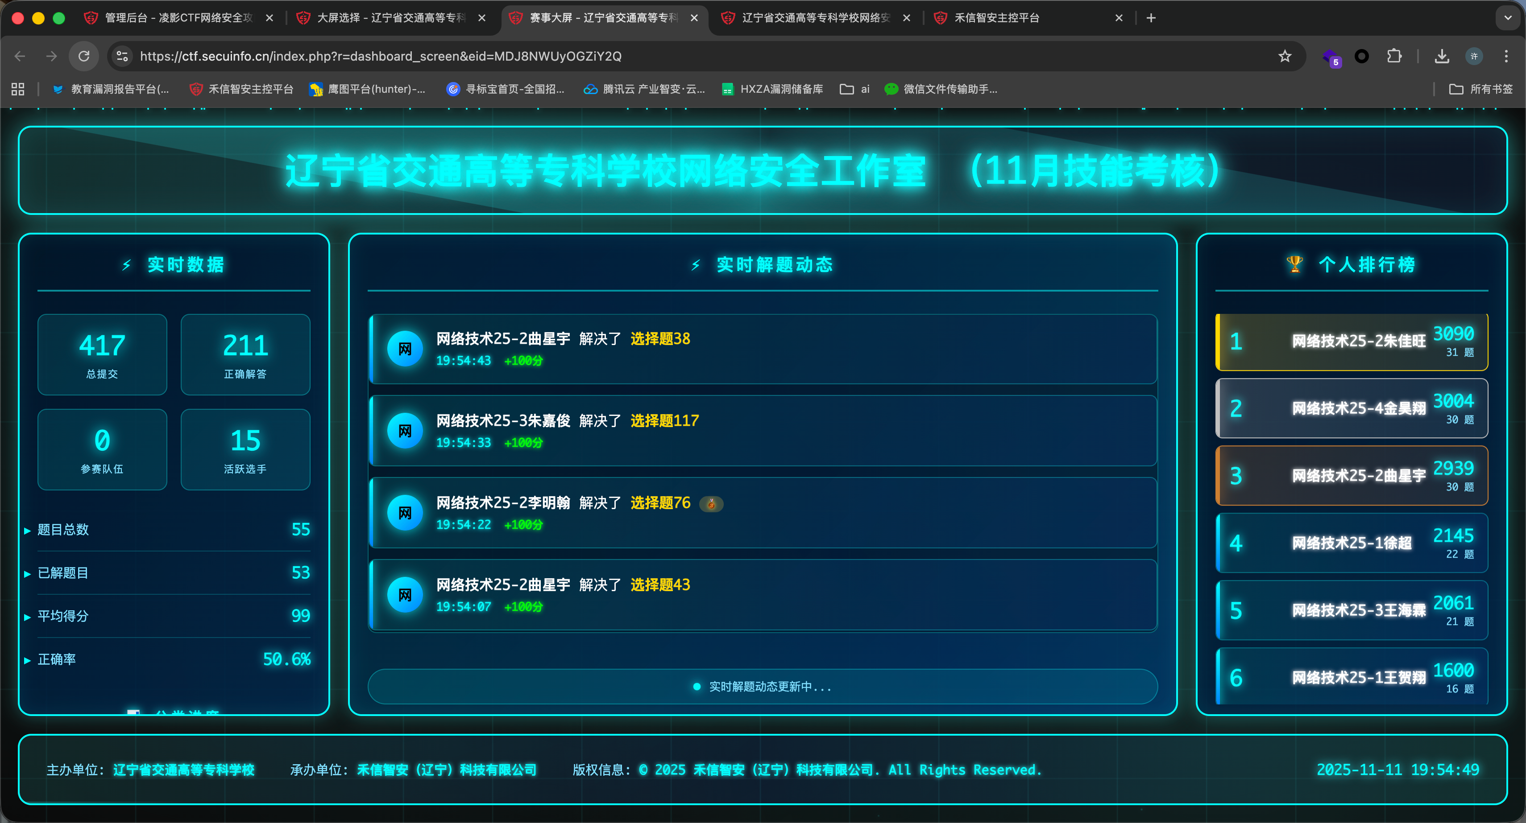
Task: Click the site info icon before the URL
Action: click(123, 56)
